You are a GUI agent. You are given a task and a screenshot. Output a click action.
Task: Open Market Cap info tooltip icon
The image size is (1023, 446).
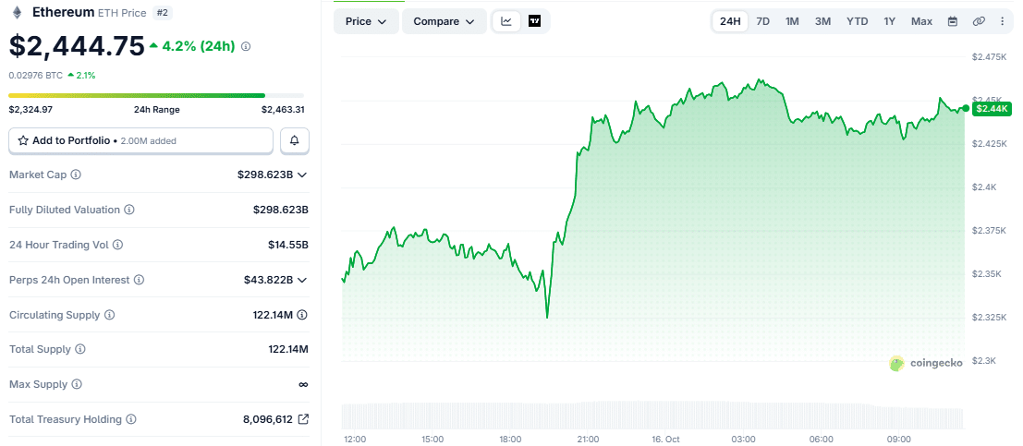[76, 175]
